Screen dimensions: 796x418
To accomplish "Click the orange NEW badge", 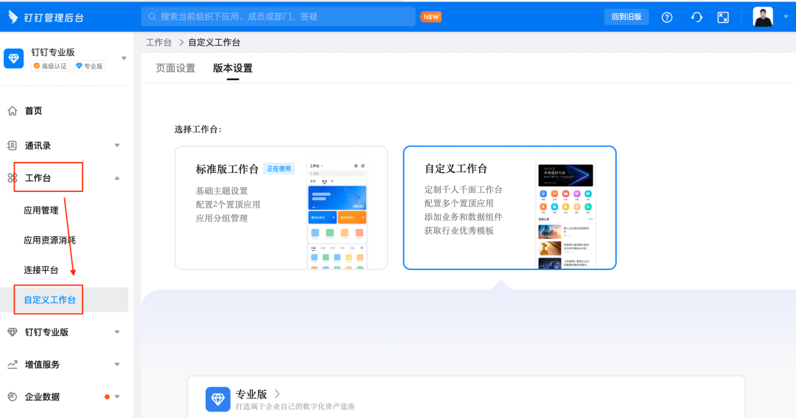I will click(431, 17).
